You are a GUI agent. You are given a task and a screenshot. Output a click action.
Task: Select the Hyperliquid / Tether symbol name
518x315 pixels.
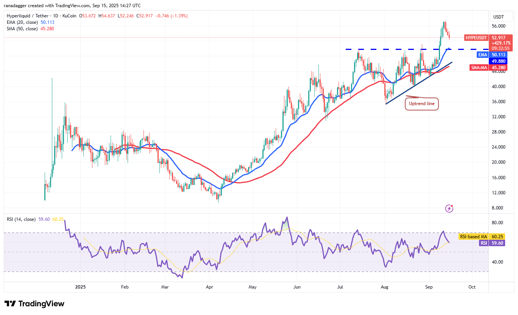pos(27,16)
